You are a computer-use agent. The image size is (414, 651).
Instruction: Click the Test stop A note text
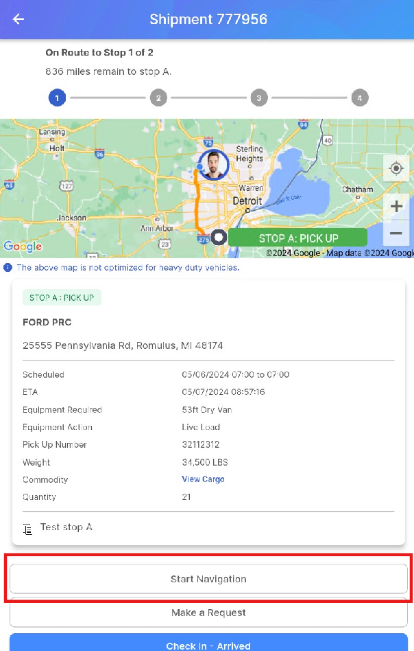[66, 527]
